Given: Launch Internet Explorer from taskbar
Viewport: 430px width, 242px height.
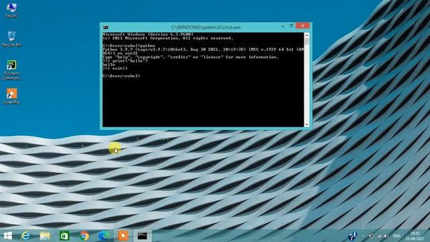Looking at the screenshot, I should 26,236.
